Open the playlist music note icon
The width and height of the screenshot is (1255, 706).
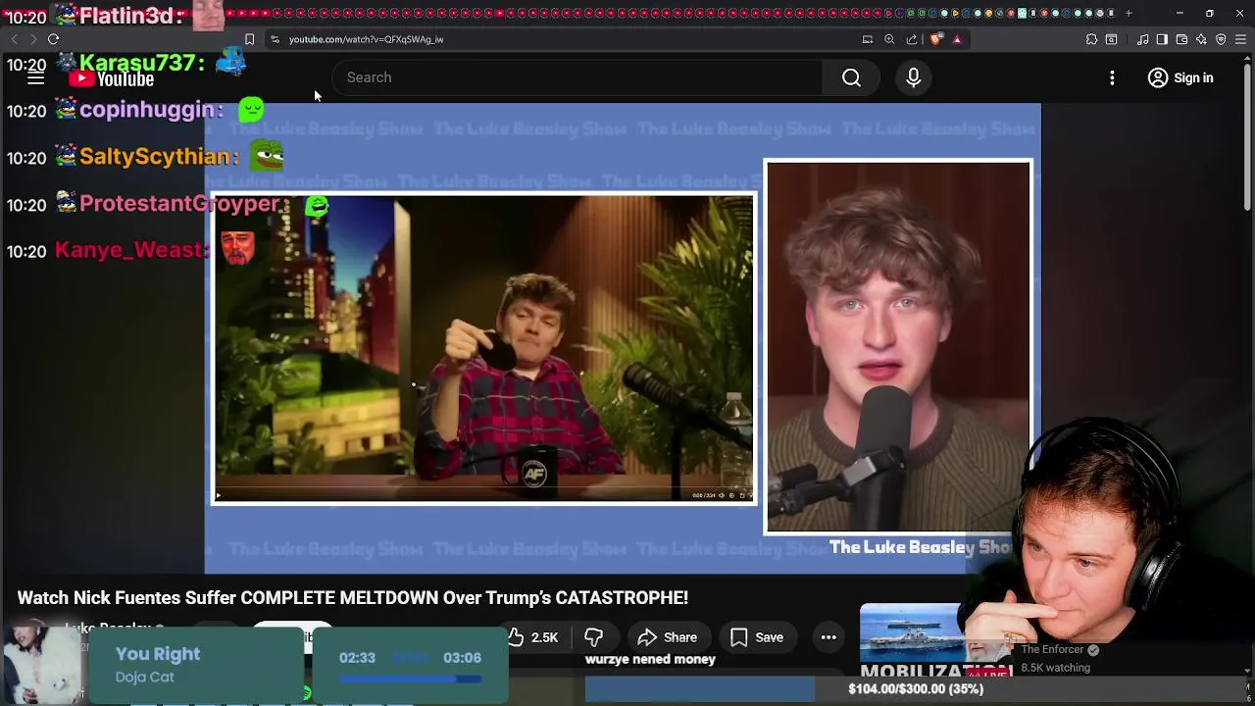(1143, 39)
